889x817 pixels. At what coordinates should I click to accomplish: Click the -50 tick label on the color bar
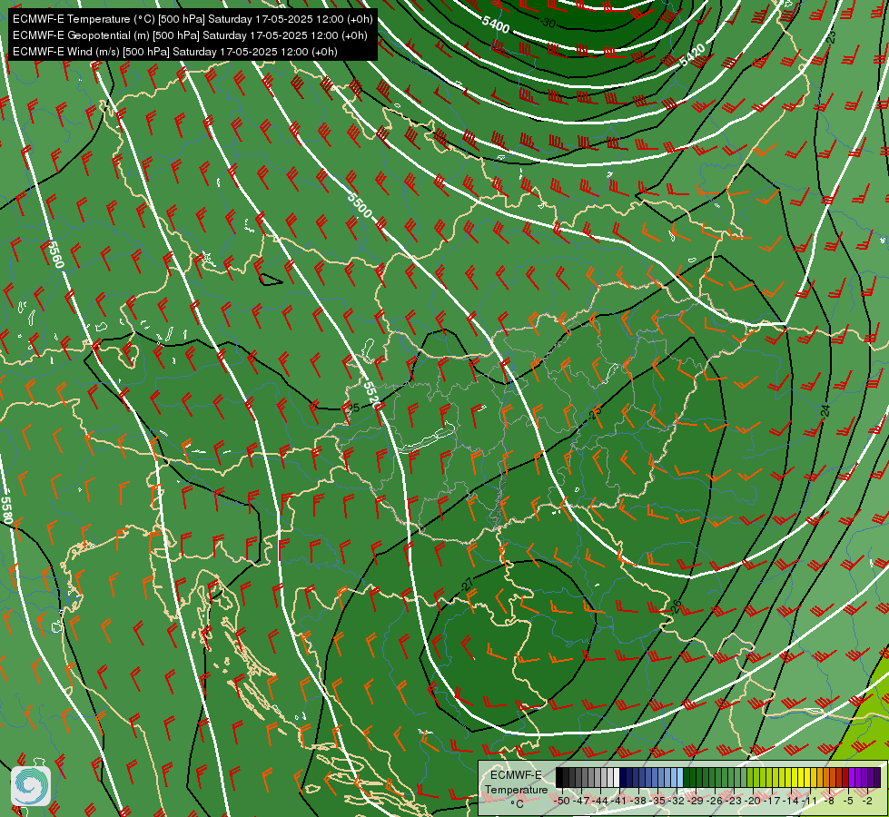(x=562, y=801)
